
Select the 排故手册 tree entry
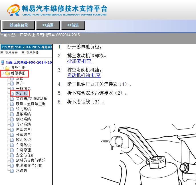tap(18, 68)
